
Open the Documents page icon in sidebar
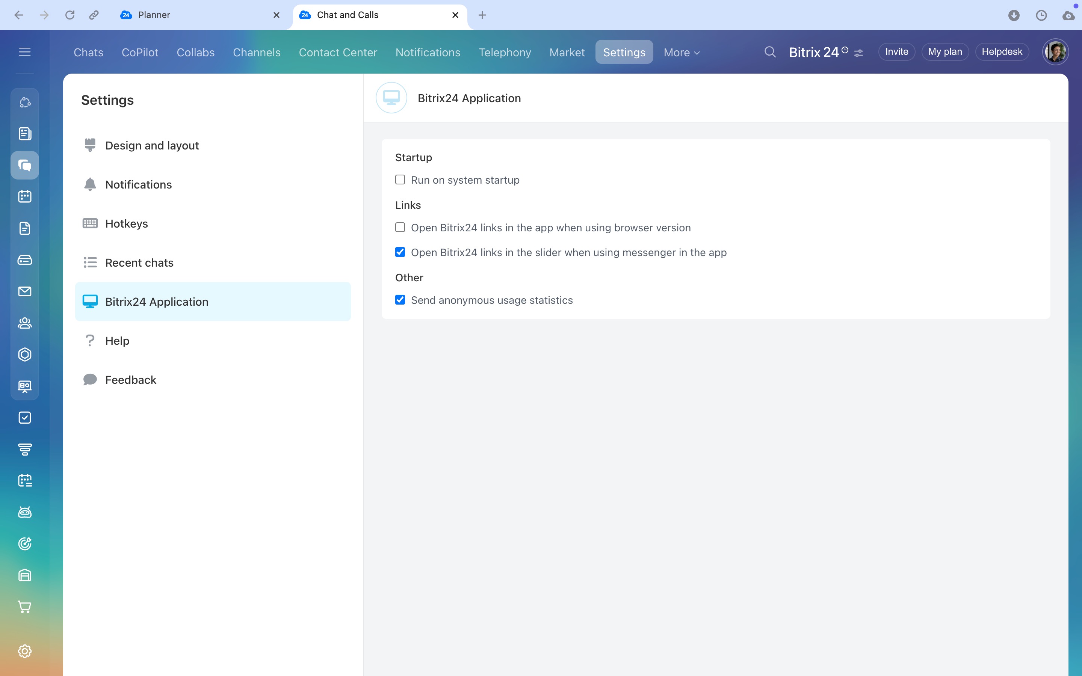pyautogui.click(x=24, y=228)
